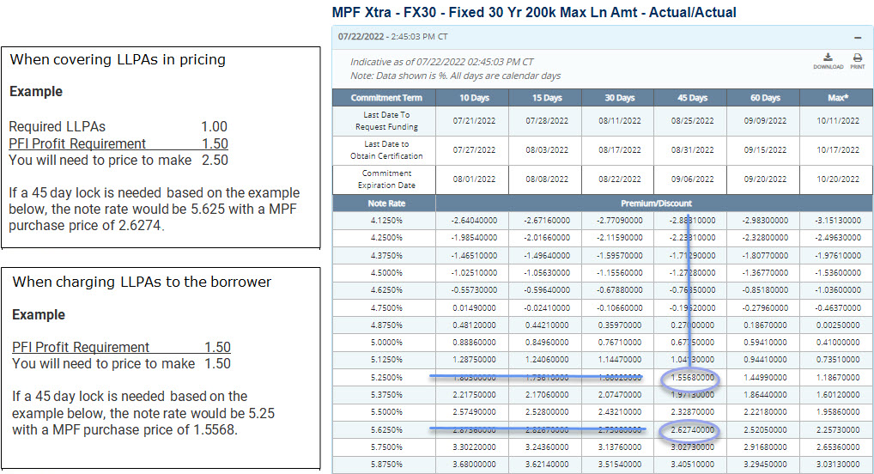The height and width of the screenshot is (474, 874).
Task: Select the 5.1250% note rate row
Action: pos(603,360)
